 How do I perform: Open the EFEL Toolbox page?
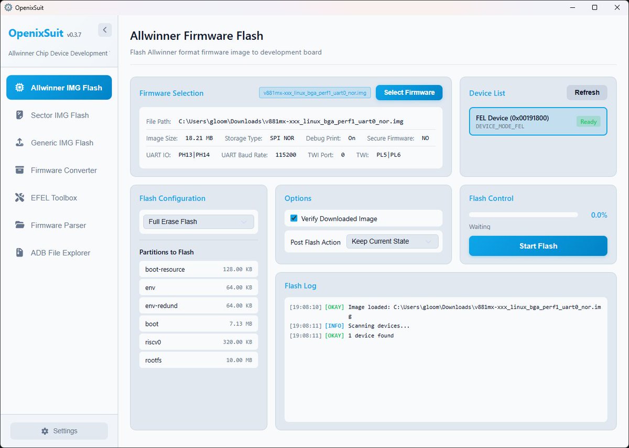(59, 198)
